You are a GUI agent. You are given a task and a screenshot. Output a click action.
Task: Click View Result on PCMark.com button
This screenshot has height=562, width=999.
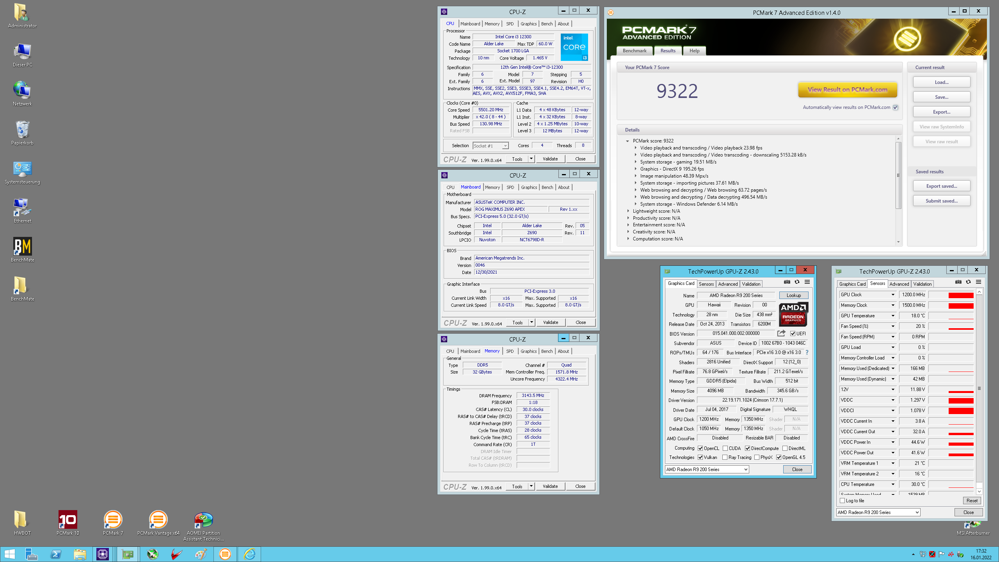(847, 89)
